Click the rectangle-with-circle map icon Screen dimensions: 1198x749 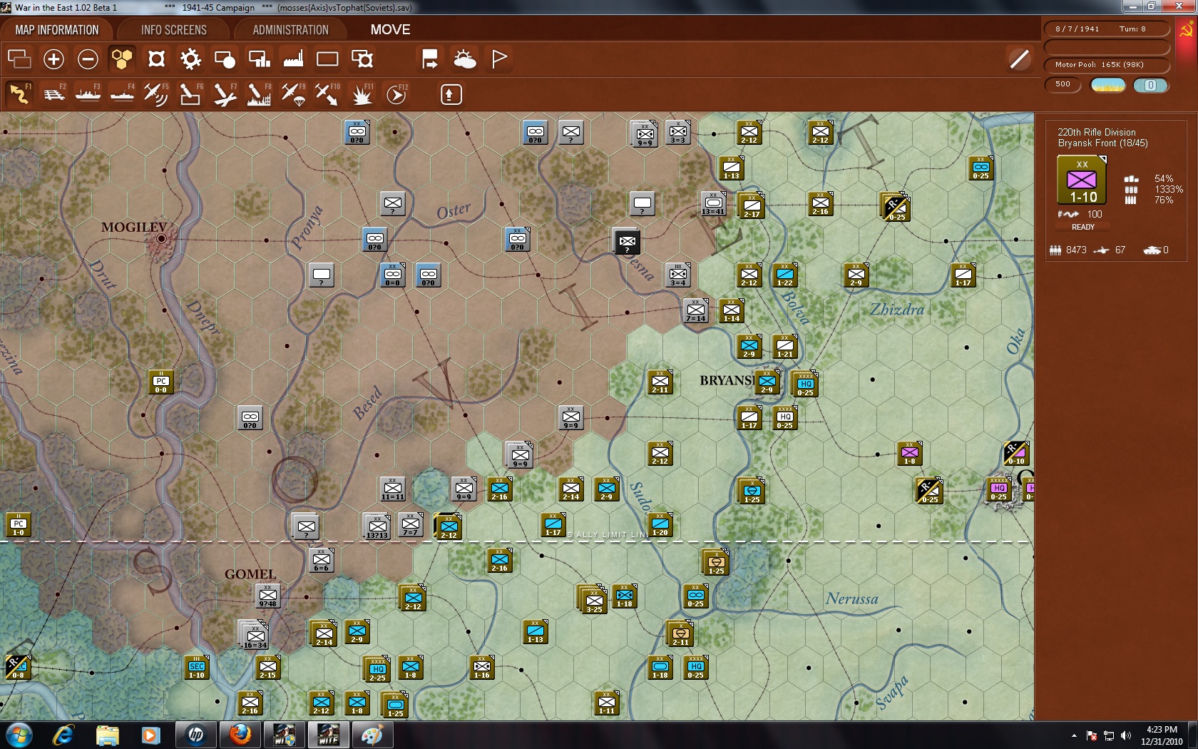(x=225, y=58)
